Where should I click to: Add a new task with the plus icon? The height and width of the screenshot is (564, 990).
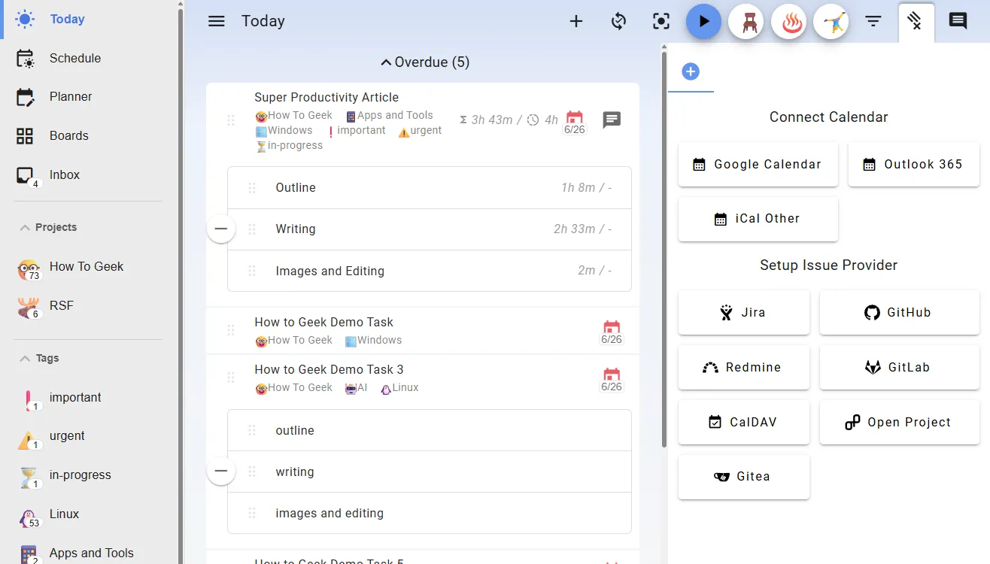(575, 21)
